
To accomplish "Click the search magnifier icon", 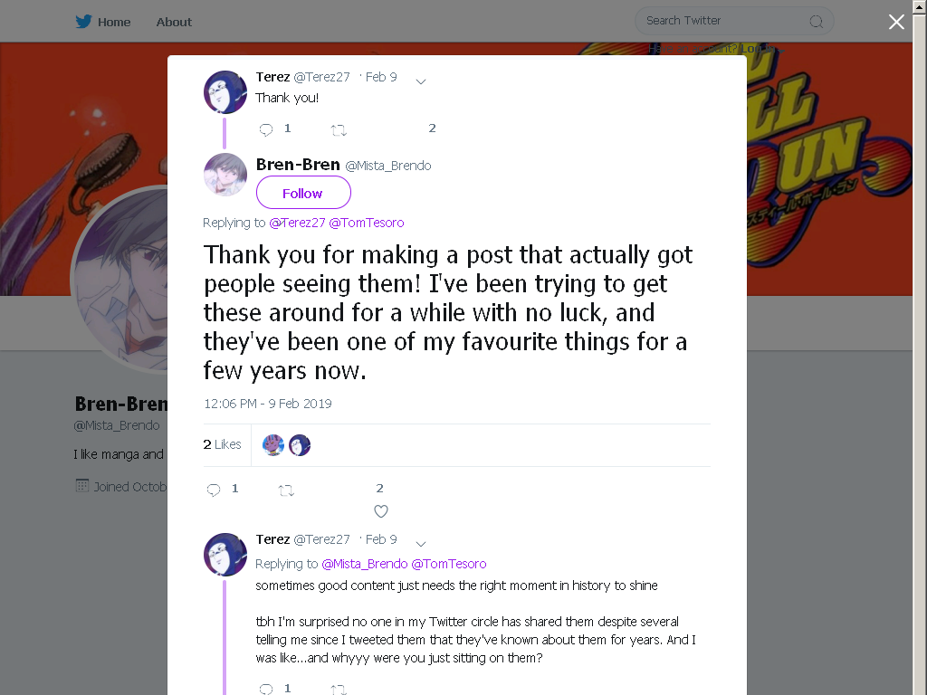I will tap(816, 22).
